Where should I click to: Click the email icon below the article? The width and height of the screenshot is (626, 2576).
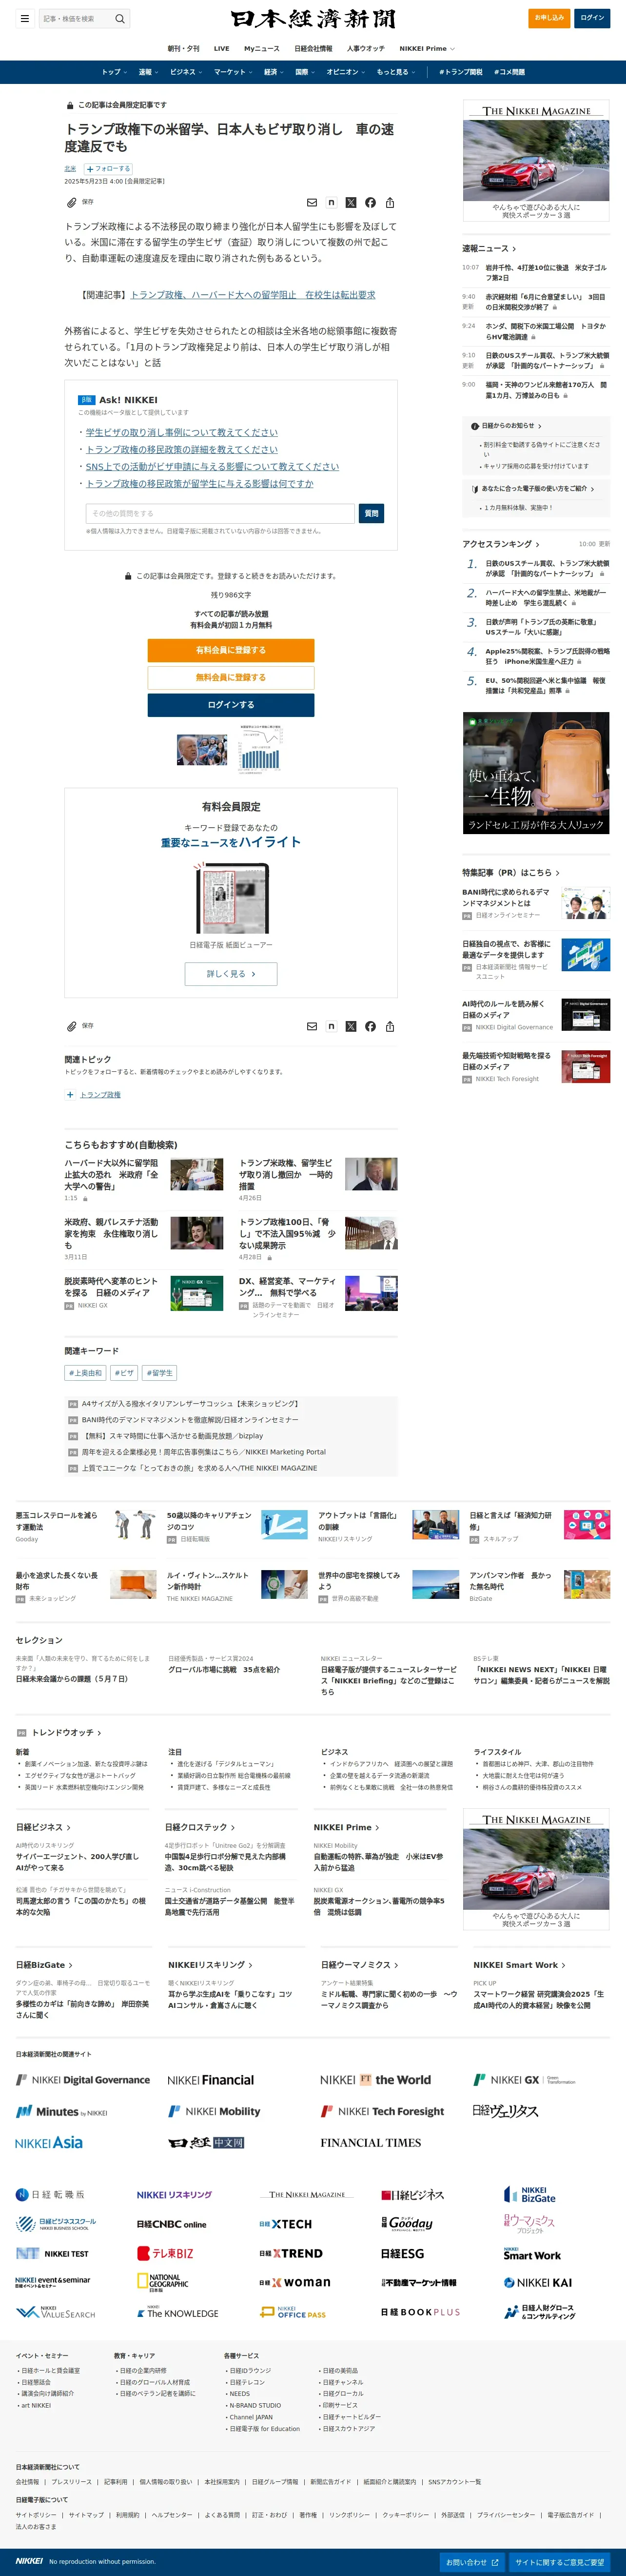click(312, 1026)
